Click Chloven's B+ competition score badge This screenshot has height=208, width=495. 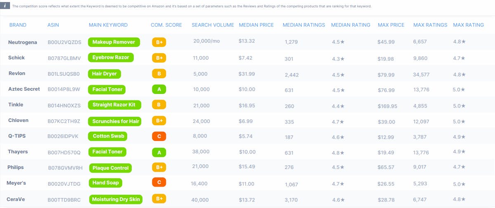159,121
